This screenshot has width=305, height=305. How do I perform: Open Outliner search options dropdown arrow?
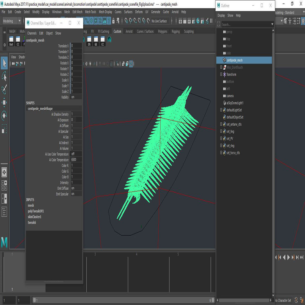[x=272, y=24]
